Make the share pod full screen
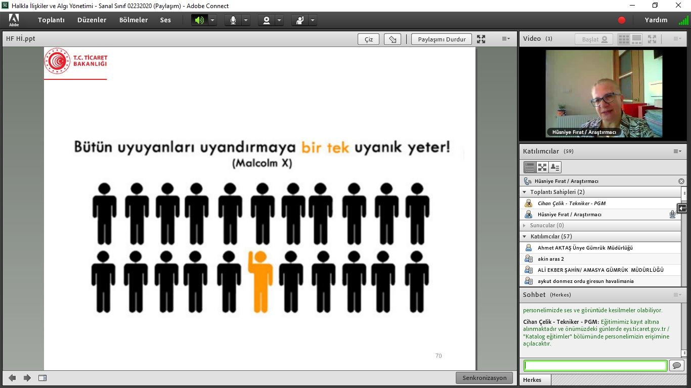691x388 pixels. tap(481, 39)
